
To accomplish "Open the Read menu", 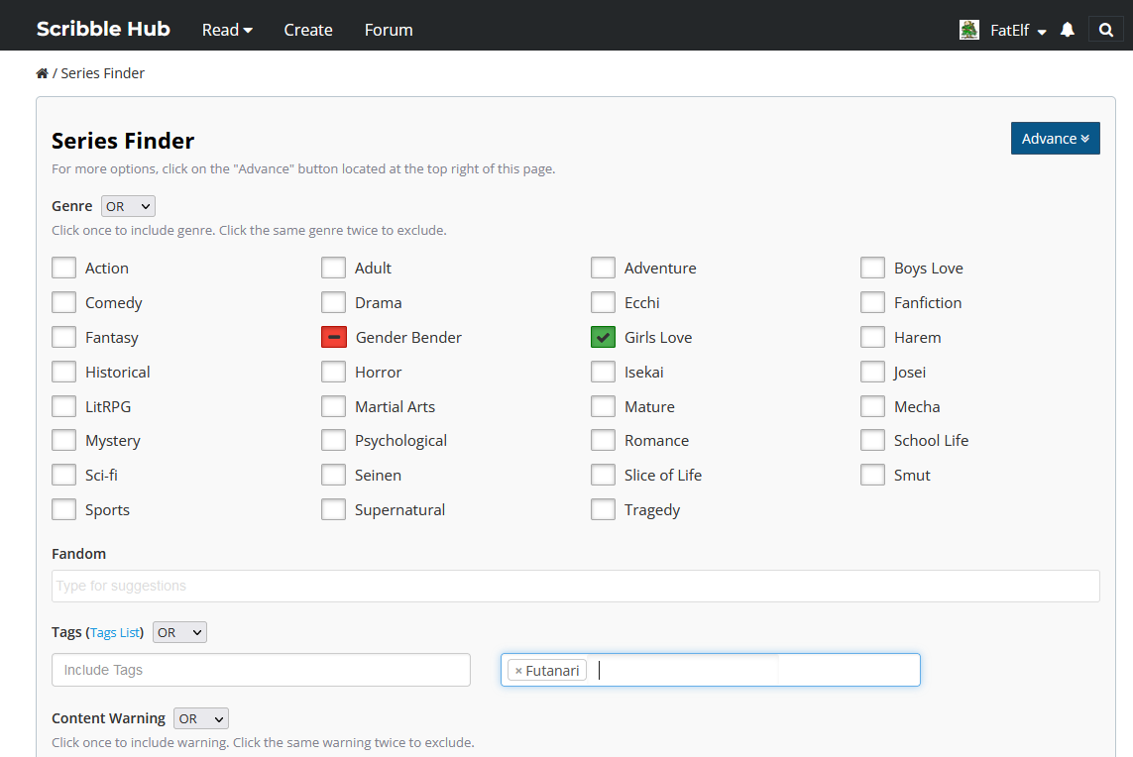I will click(x=227, y=30).
